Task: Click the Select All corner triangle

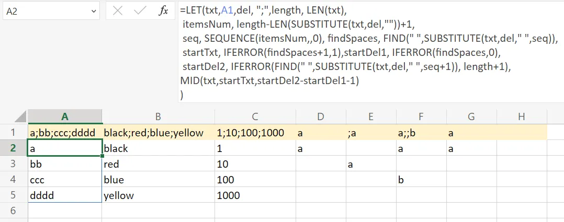Action: coord(20,116)
